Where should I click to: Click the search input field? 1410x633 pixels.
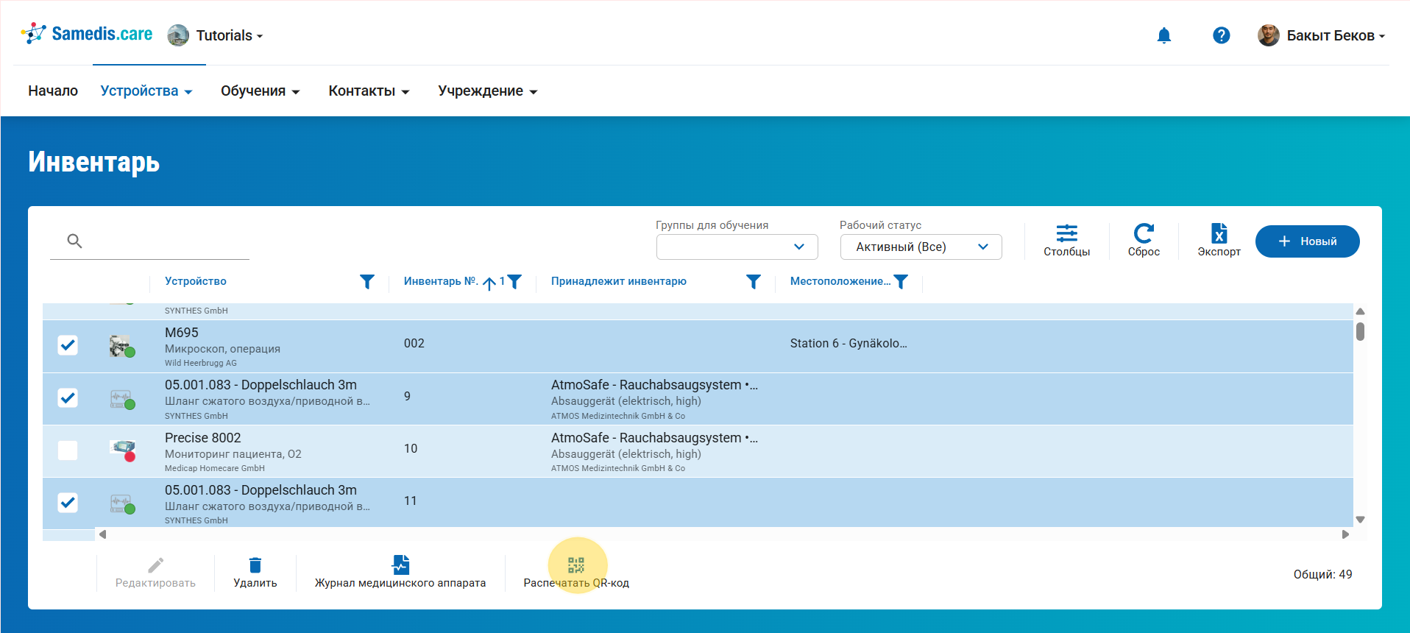click(x=149, y=241)
